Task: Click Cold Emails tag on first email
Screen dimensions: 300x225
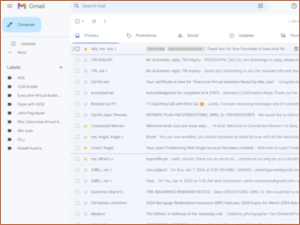Action: click(x=156, y=49)
